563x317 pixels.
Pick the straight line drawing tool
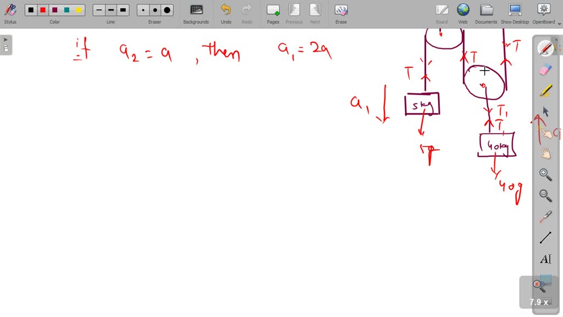(544, 237)
